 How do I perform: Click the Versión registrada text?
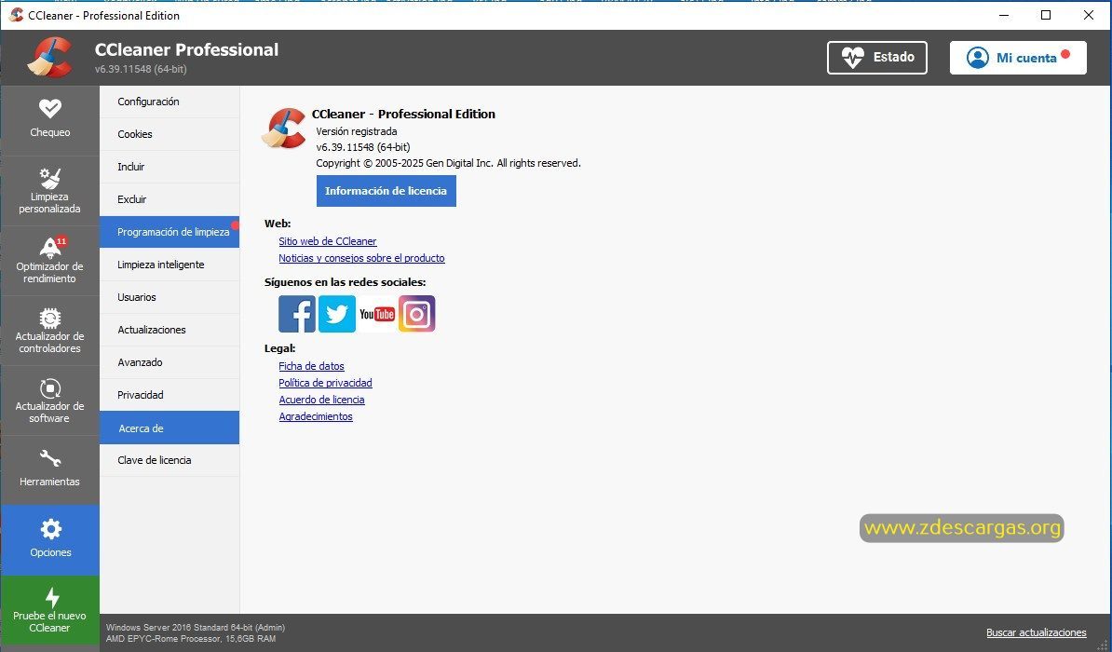[357, 131]
